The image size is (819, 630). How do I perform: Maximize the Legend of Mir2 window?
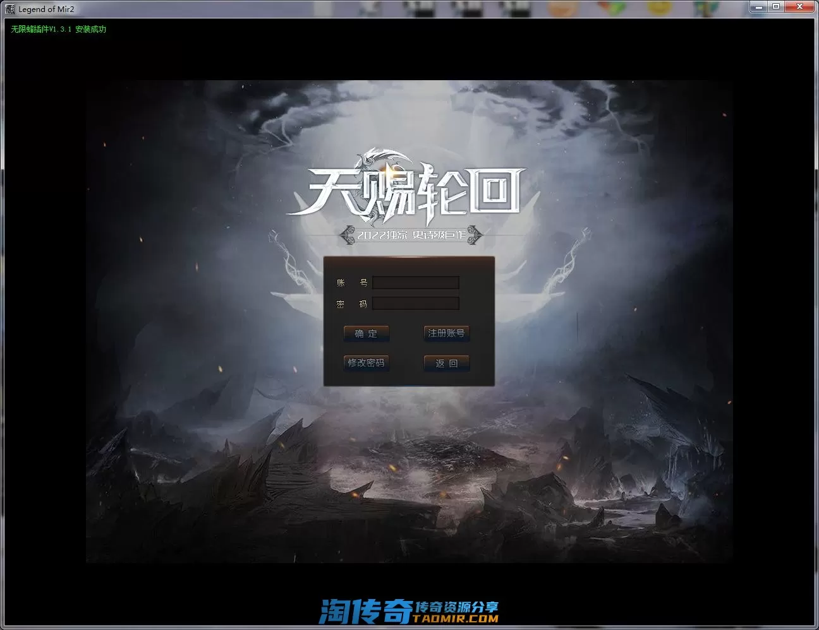pyautogui.click(x=775, y=6)
